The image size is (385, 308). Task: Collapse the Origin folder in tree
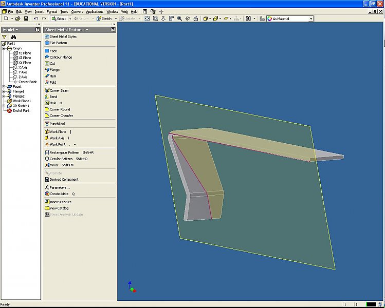point(4,48)
